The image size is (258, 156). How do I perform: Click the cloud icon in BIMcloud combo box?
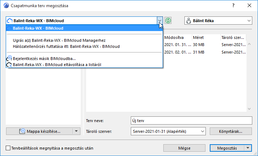click(x=10, y=21)
